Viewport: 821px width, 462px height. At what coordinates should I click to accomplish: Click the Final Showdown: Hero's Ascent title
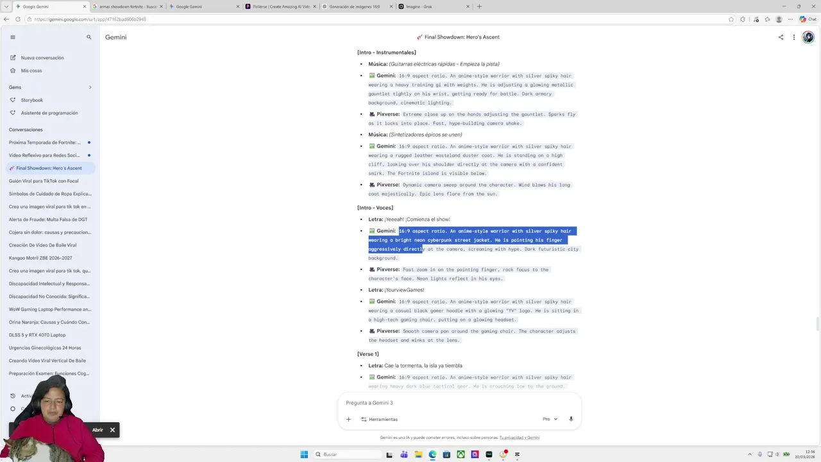pos(462,37)
